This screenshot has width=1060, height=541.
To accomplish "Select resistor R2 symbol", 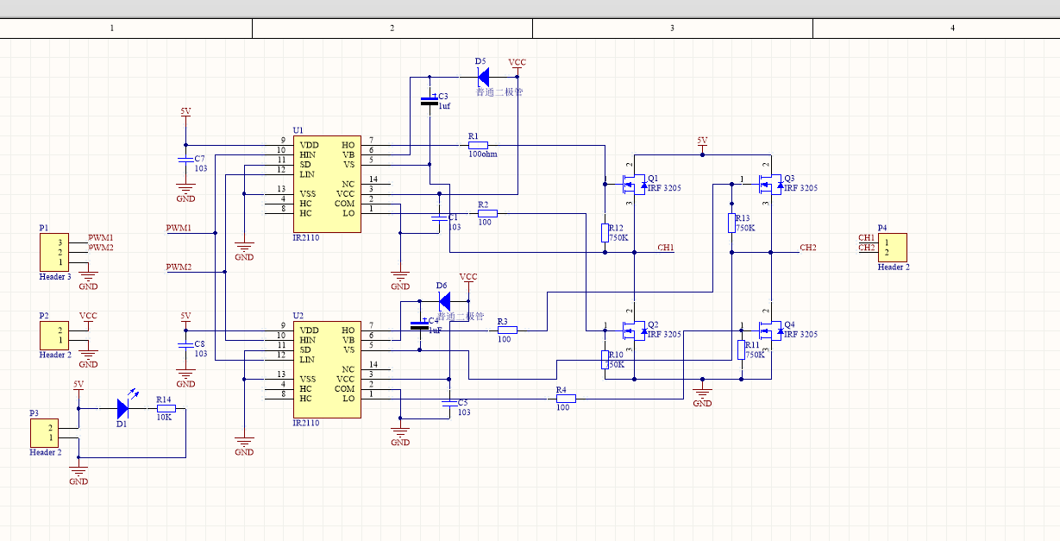I will point(487,213).
